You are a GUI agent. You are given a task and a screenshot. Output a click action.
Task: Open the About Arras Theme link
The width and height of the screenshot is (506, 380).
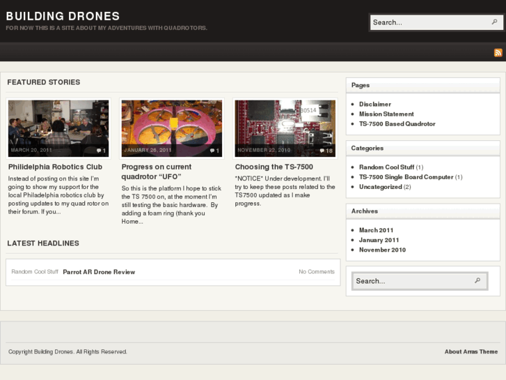471,351
